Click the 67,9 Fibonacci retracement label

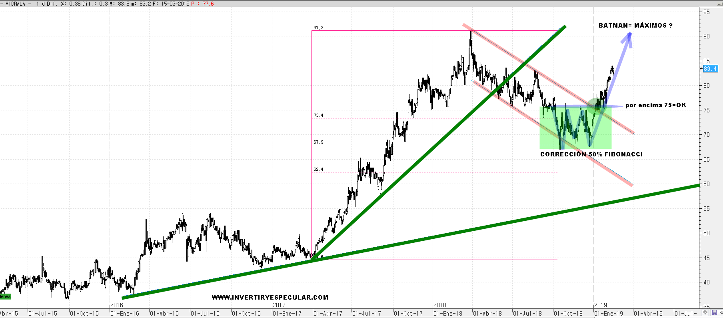[318, 142]
